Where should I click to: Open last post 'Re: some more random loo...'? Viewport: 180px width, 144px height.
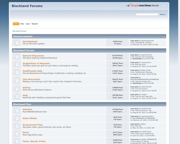[x=143, y=134]
